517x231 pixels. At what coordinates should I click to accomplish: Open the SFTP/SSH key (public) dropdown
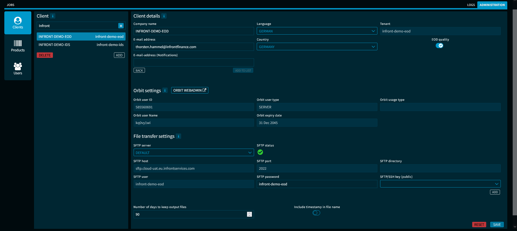[x=440, y=184]
